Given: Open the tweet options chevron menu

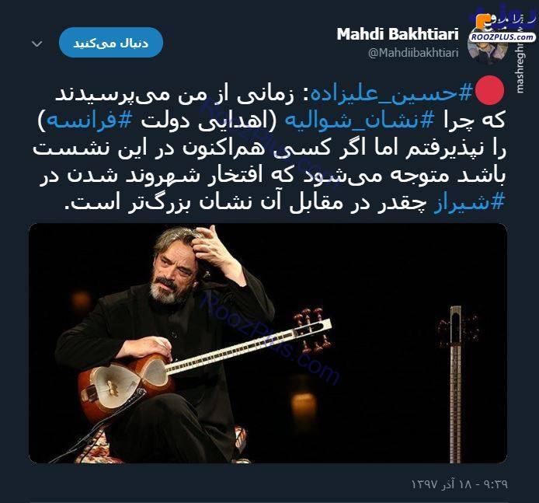Looking at the screenshot, I should 37,44.
